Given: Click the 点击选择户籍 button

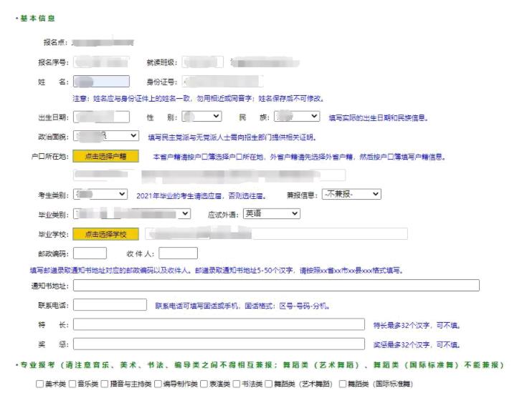Looking at the screenshot, I should (106, 156).
